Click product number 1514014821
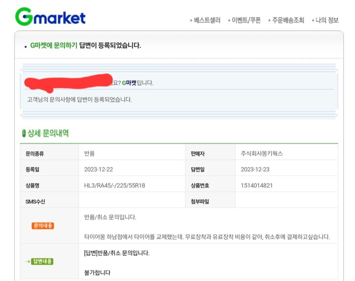The image size is (355, 281). 257,185
